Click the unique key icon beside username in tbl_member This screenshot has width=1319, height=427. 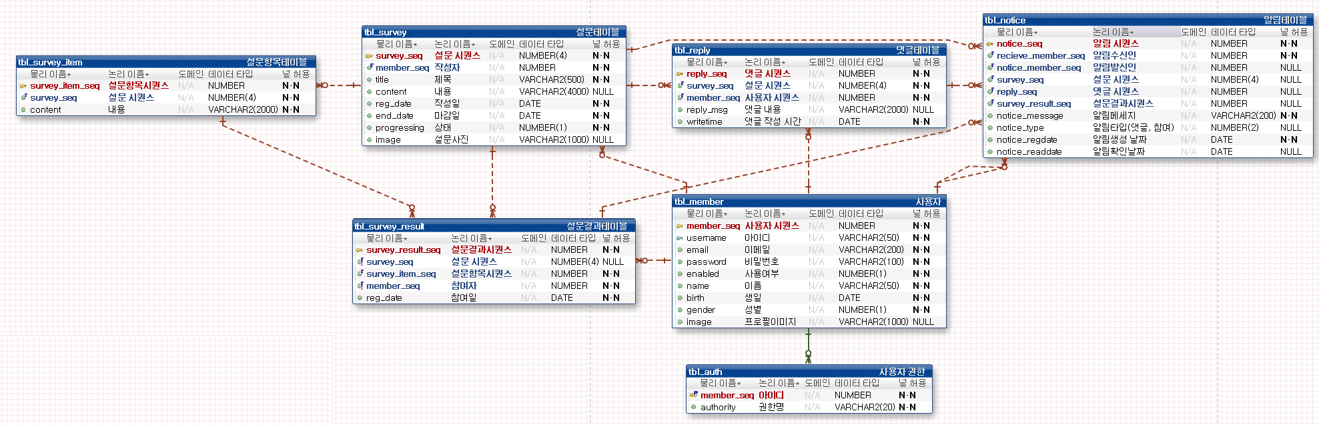pyautogui.click(x=680, y=238)
